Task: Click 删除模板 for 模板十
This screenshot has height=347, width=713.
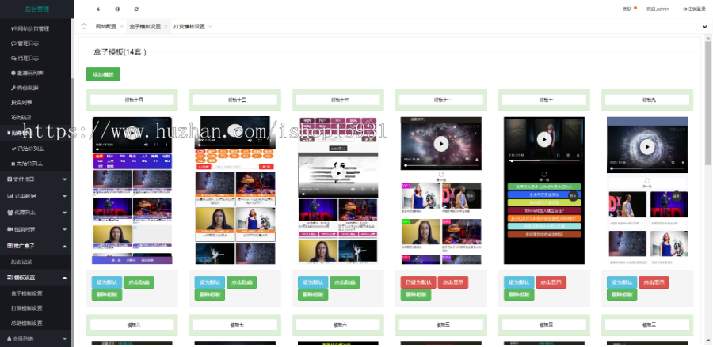Action: pyautogui.click(x=519, y=296)
